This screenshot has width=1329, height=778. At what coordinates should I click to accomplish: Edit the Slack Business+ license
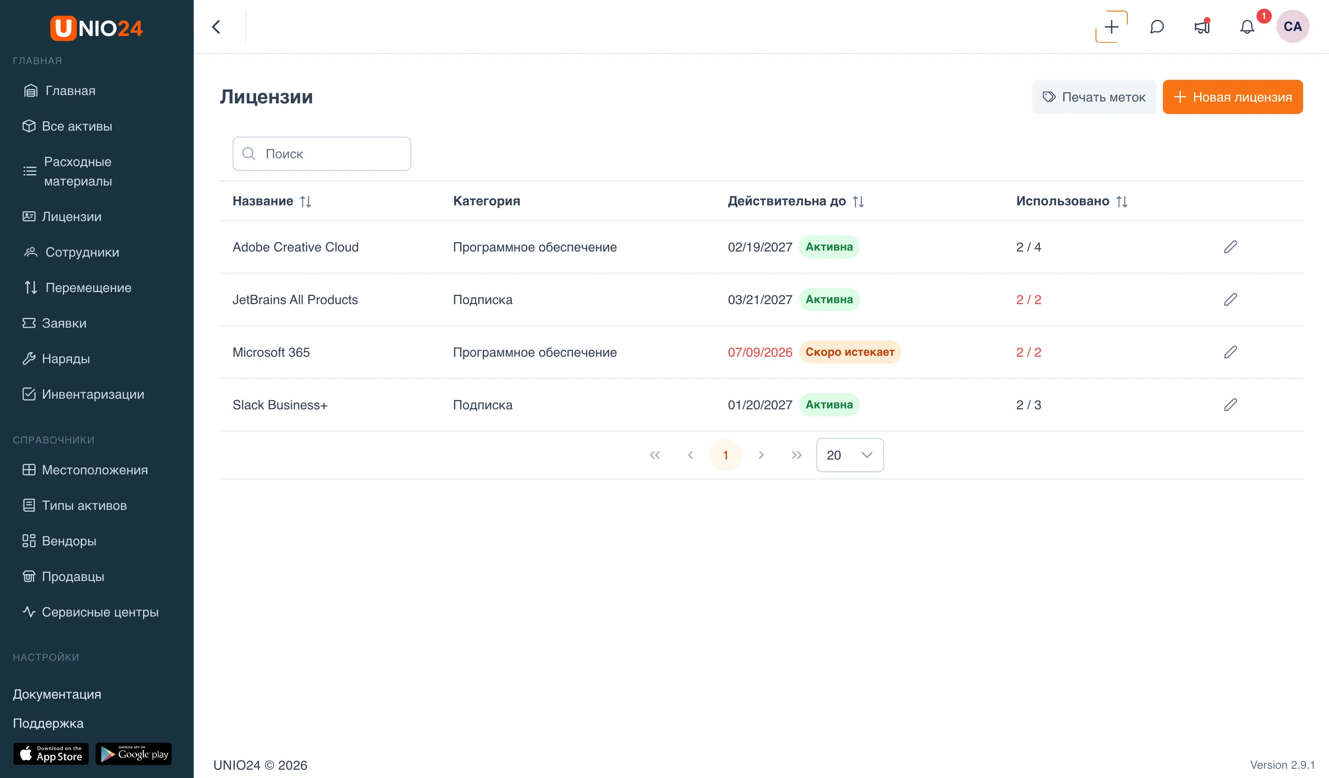pyautogui.click(x=1230, y=405)
